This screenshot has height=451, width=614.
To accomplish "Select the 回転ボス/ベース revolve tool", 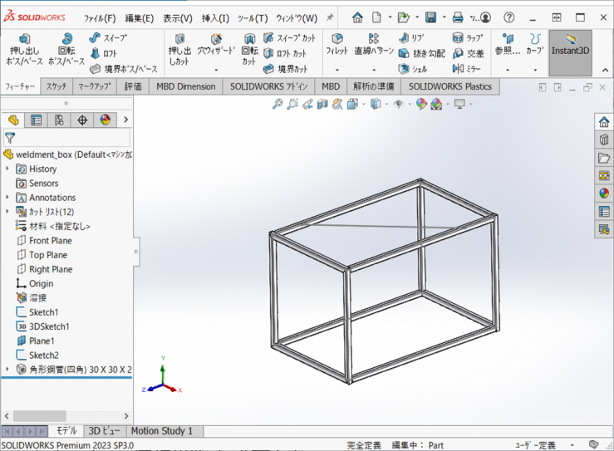I will pyautogui.click(x=66, y=51).
